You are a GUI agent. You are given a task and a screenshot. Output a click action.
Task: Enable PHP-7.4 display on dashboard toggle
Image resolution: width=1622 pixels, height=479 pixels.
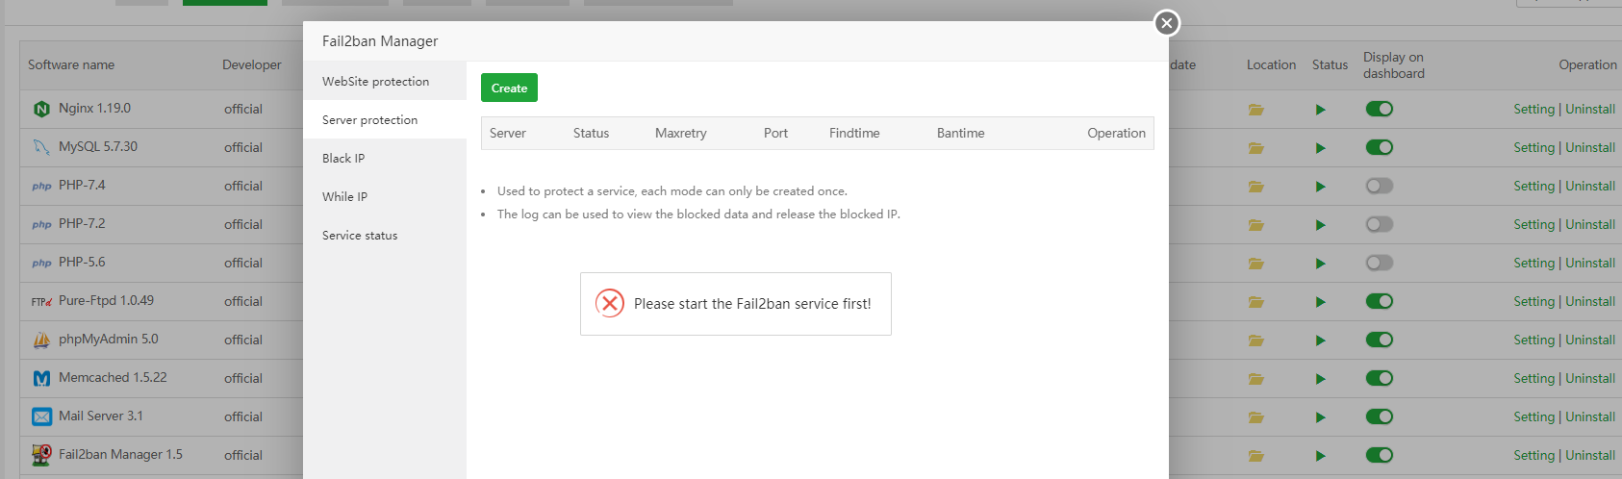(x=1379, y=186)
